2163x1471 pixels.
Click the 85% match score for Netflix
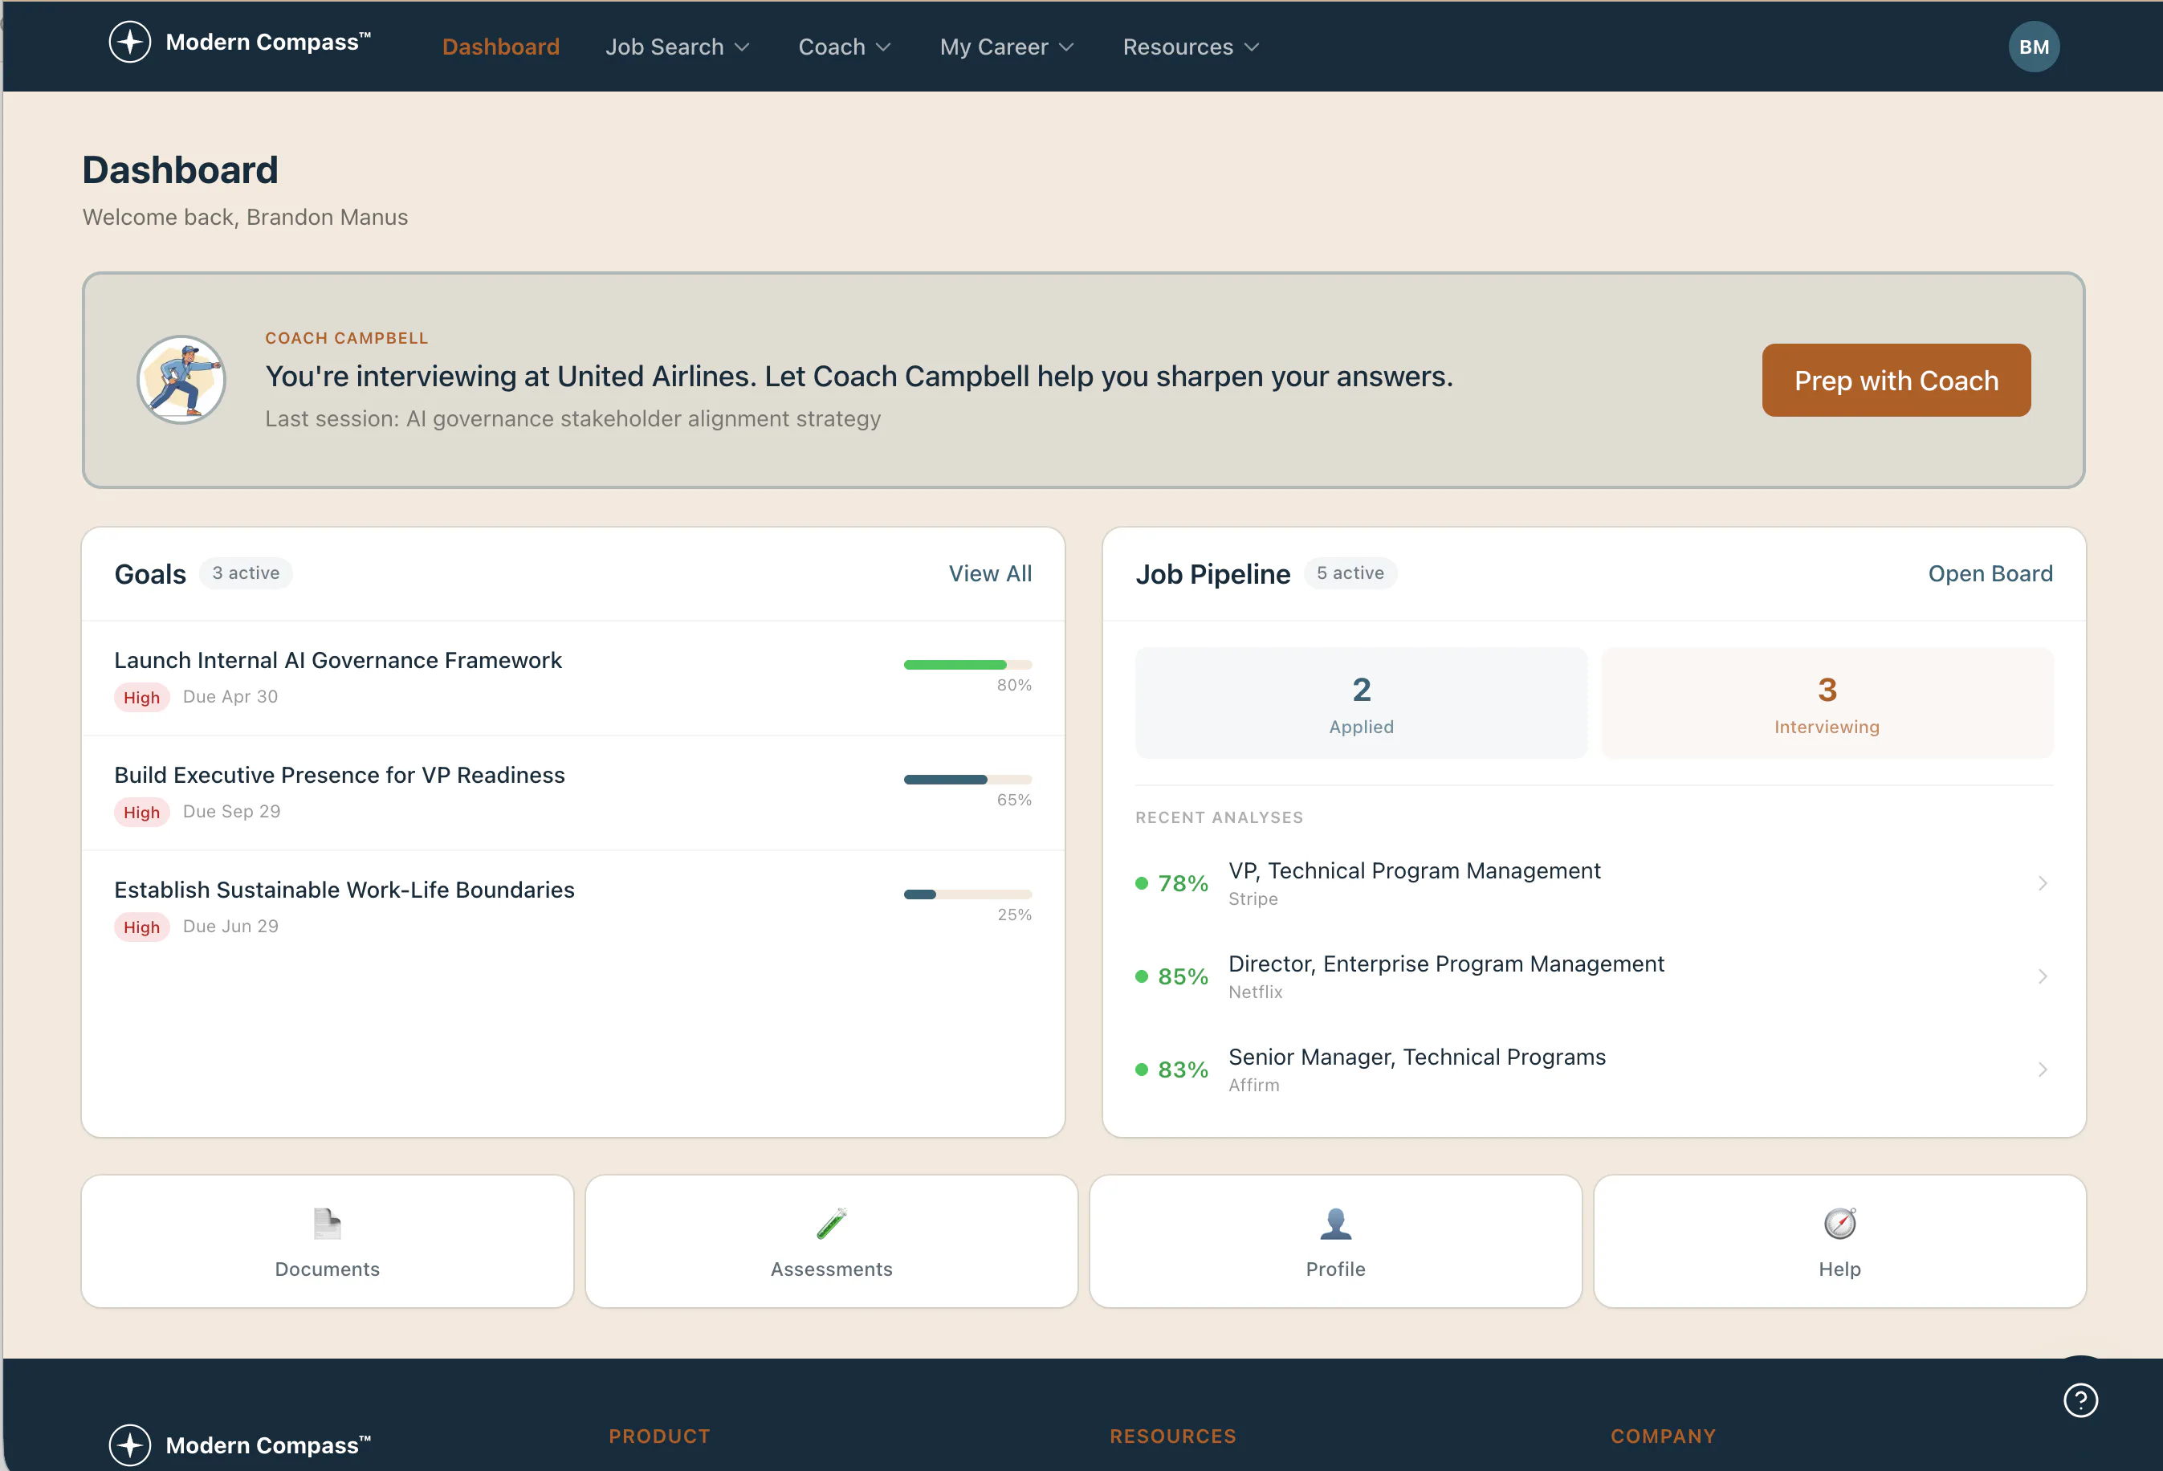pyautogui.click(x=1182, y=976)
